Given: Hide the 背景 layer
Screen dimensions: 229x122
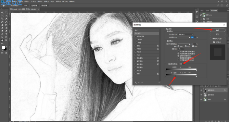Looking at the screenshot, I should click(x=201, y=99).
